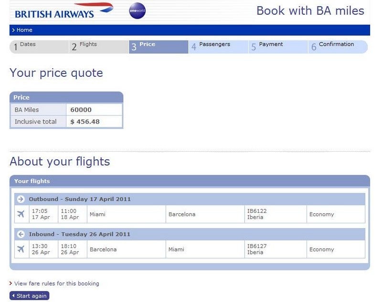Screen dimensions: 382x302
Task: Click the British Airways logo
Action: pos(64,11)
